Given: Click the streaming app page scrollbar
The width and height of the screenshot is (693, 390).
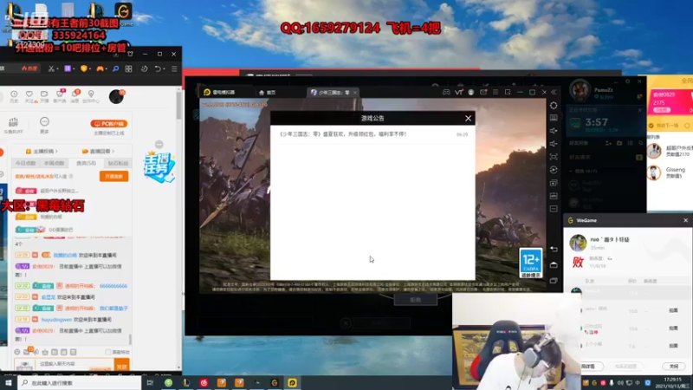Looking at the screenshot, I should click(x=178, y=106).
